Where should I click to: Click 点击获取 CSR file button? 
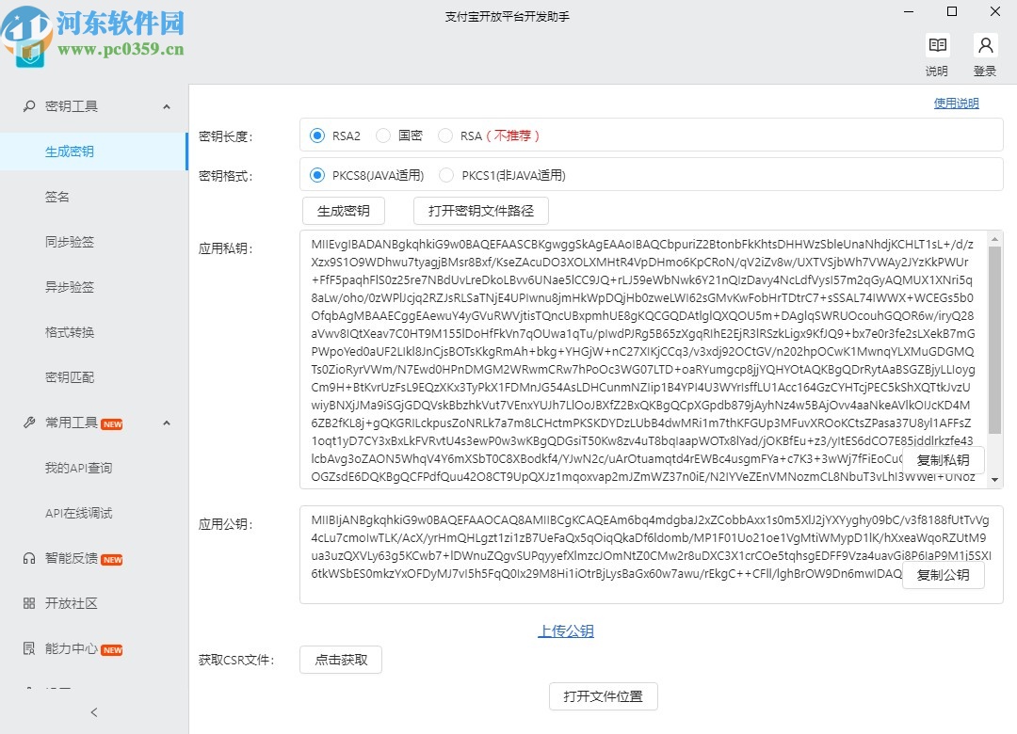pos(341,660)
